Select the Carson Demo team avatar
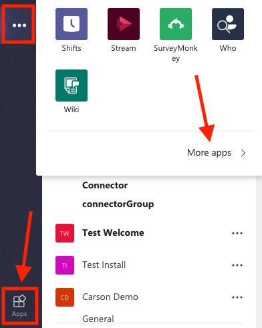The image size is (262, 328). [65, 297]
